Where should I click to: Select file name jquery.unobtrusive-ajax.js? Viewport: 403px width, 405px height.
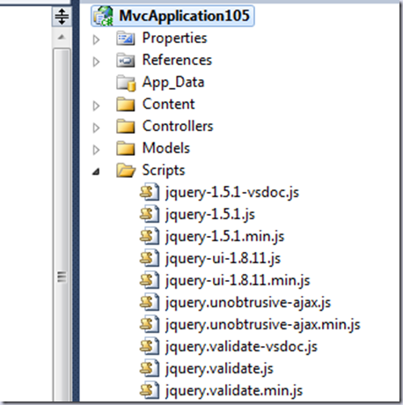[248, 303]
